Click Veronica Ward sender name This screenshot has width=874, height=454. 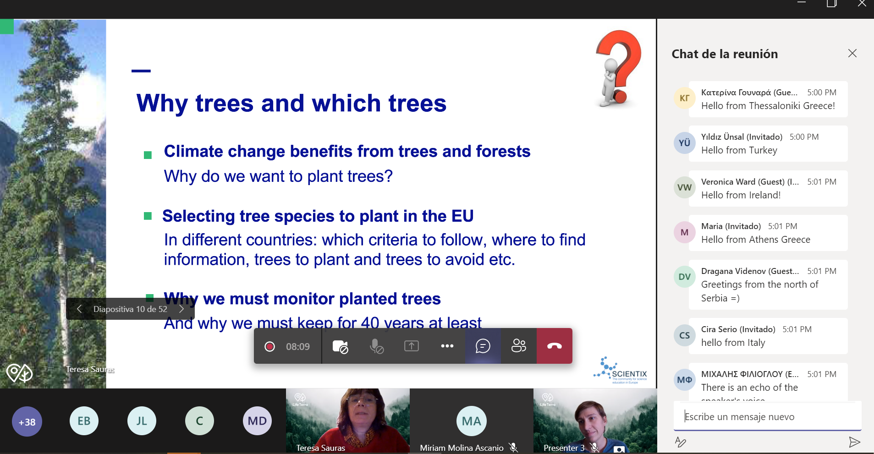click(x=750, y=182)
